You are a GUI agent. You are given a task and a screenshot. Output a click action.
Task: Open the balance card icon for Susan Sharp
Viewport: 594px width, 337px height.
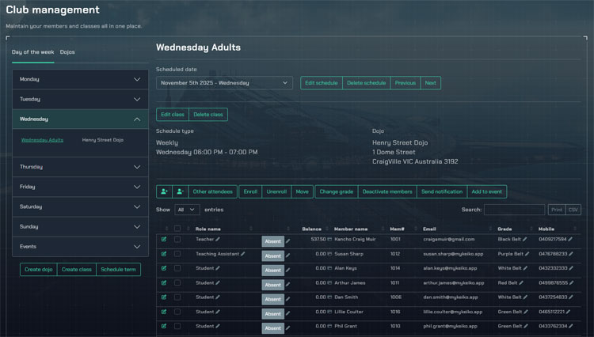[330, 254]
